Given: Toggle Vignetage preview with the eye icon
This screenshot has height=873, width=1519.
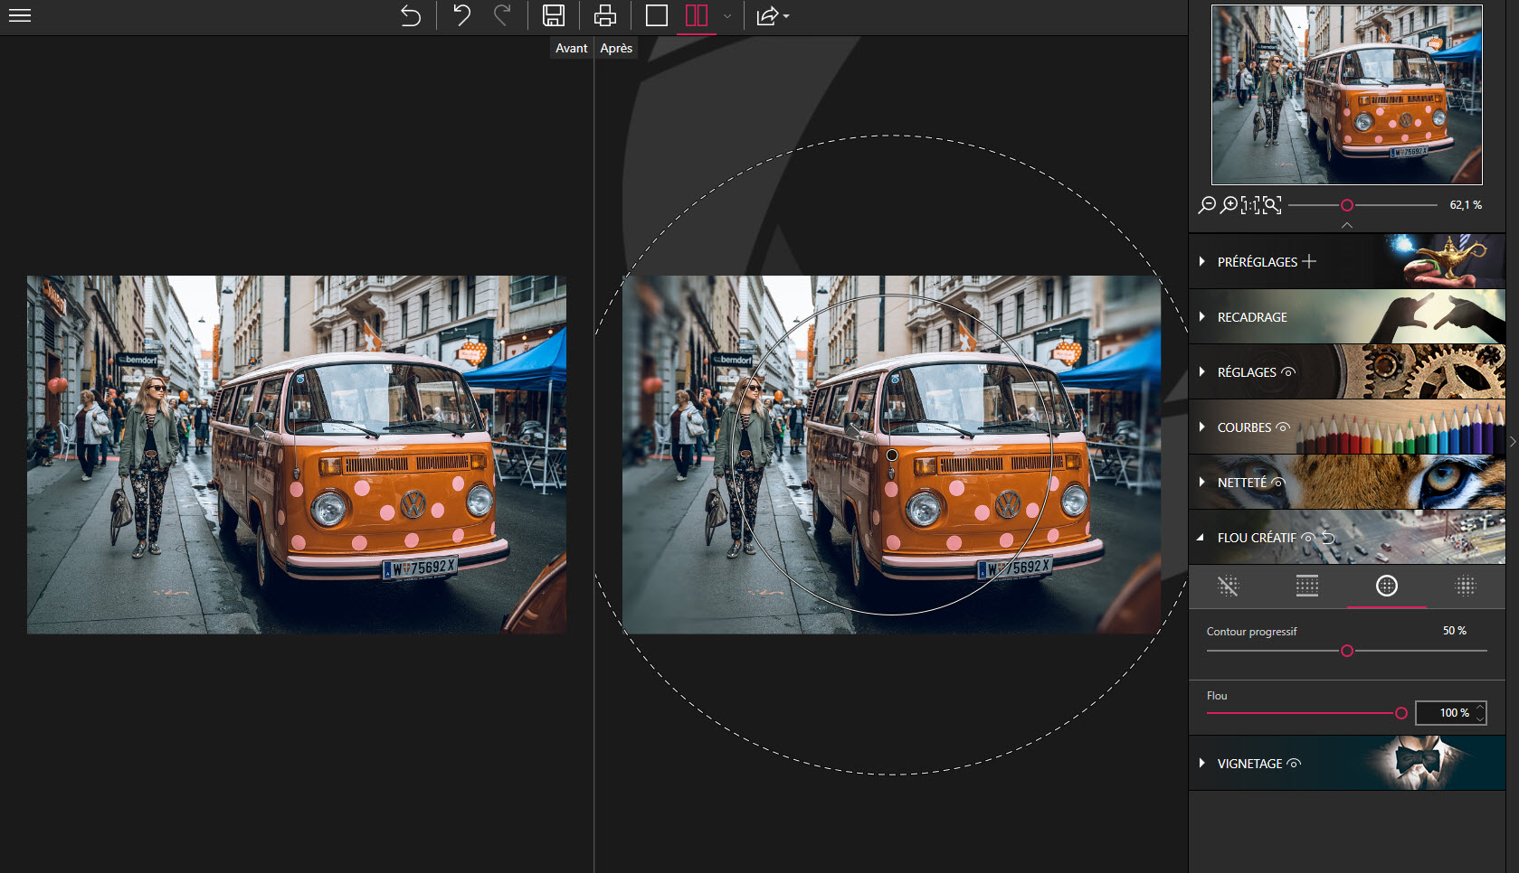Looking at the screenshot, I should click(x=1293, y=763).
